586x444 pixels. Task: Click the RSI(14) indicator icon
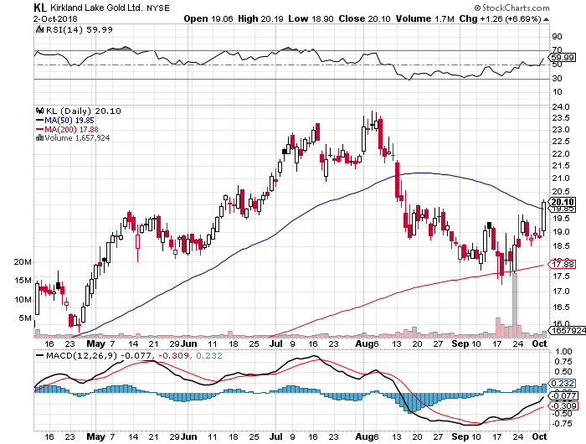[x=39, y=29]
